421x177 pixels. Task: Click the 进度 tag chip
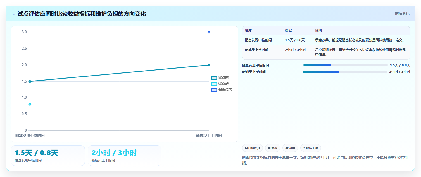[x=290, y=148]
